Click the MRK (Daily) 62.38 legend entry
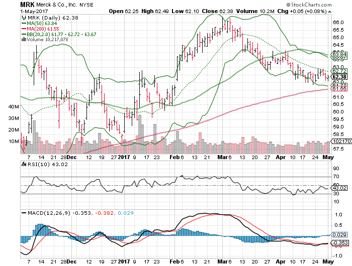The height and width of the screenshot is (266, 352). [53, 18]
